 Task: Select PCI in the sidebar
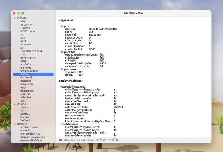[x=22, y=34]
